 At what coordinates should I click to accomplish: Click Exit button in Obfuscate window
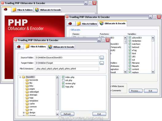point(151,91)
